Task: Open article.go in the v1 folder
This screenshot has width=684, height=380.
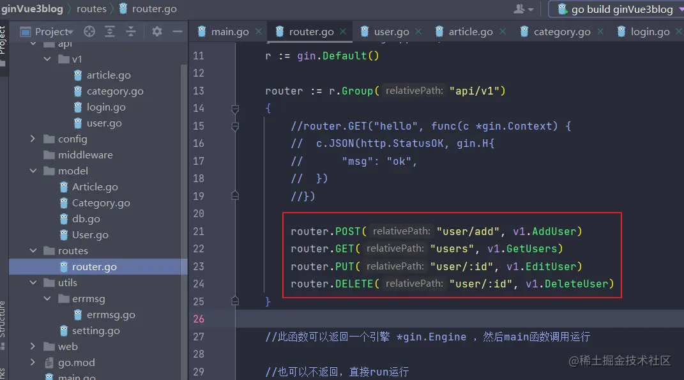Action: (x=109, y=75)
